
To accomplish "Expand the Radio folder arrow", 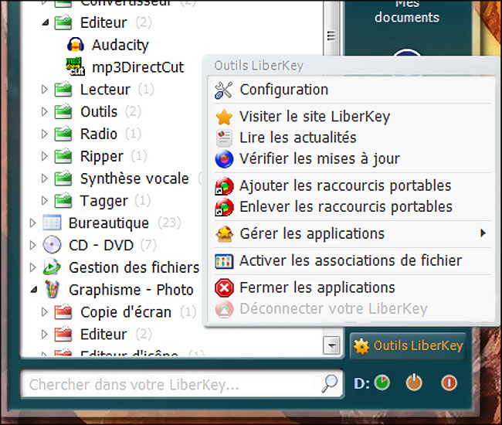I will (45, 134).
